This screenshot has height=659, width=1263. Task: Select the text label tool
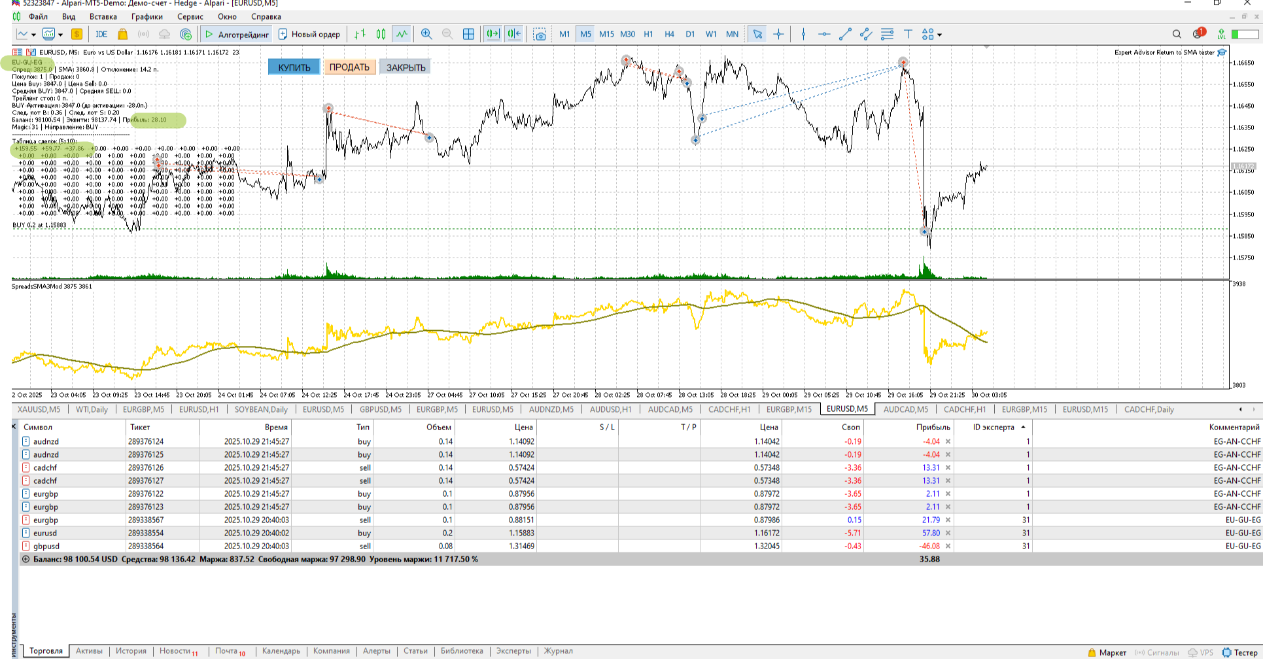tap(908, 34)
